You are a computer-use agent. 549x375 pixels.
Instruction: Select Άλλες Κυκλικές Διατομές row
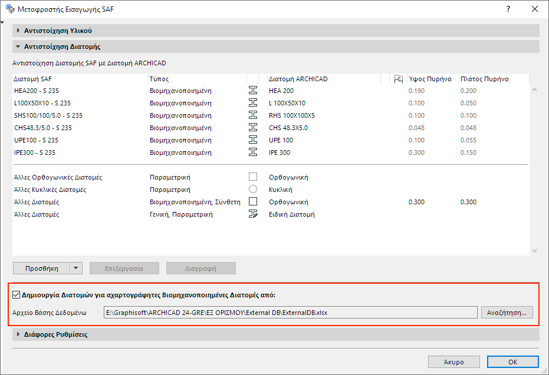[x=271, y=189]
